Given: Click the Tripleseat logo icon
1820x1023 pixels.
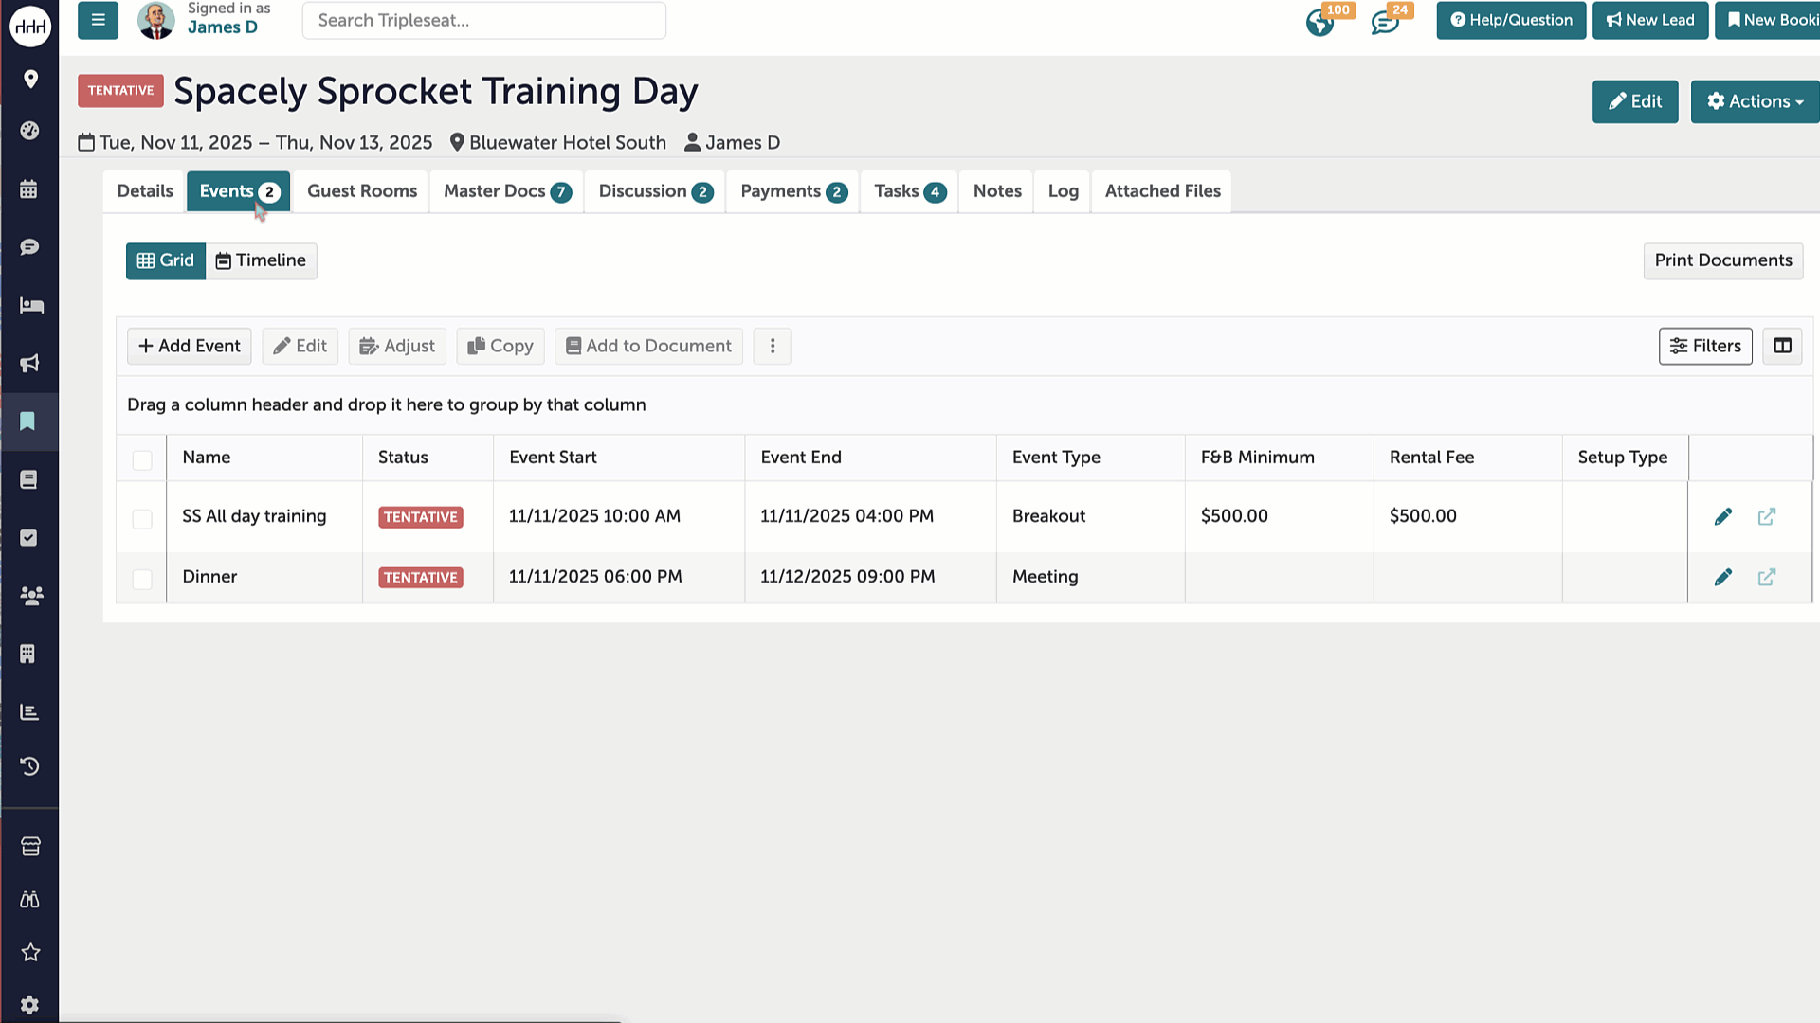Looking at the screenshot, I should [x=29, y=26].
